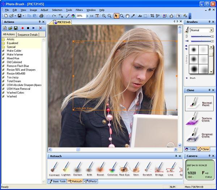Image resolution: width=217 pixels, height=190 pixels.
Task: Select the text tool icon
Action: [140, 16]
